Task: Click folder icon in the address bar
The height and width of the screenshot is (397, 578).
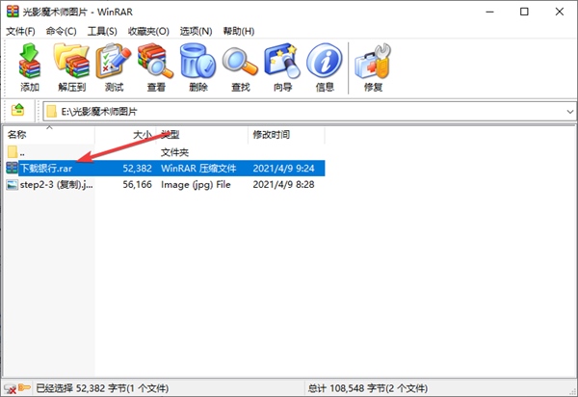Action: pos(52,112)
